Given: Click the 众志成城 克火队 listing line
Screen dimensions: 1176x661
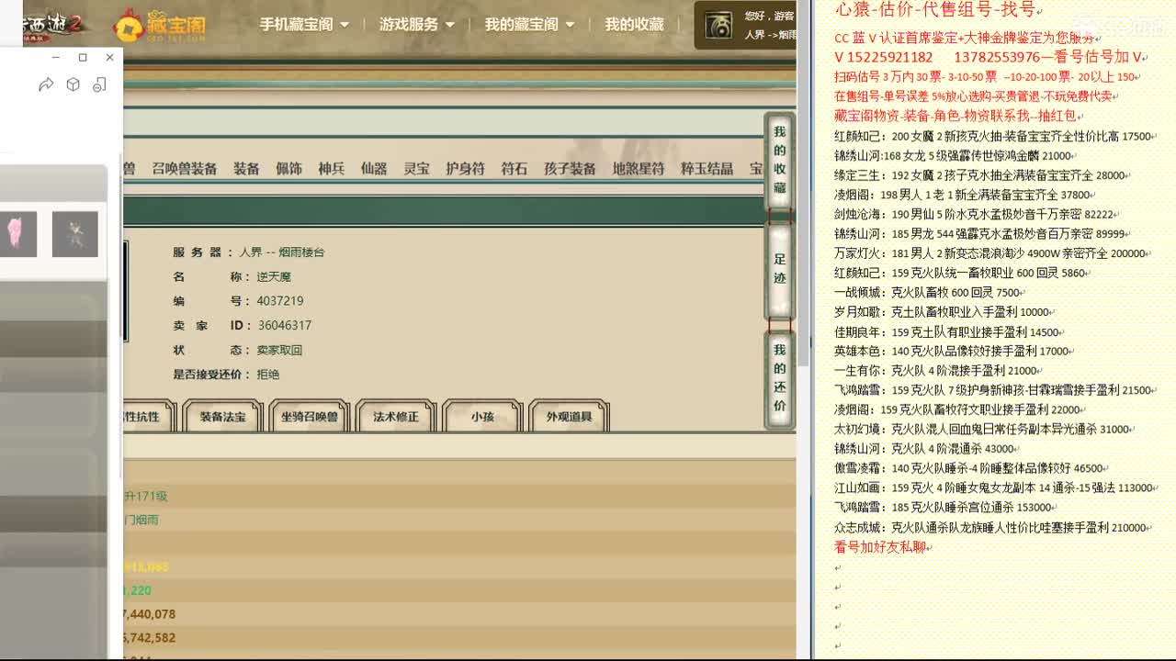Looking at the screenshot, I should click(x=990, y=528).
